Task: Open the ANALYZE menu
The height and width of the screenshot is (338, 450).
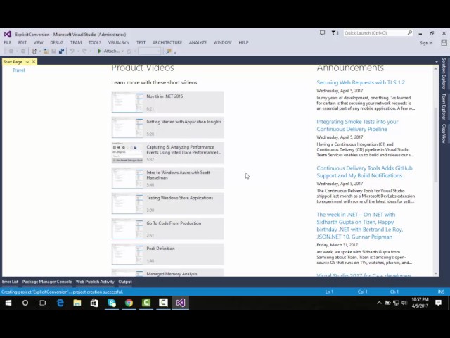Action: pyautogui.click(x=198, y=42)
